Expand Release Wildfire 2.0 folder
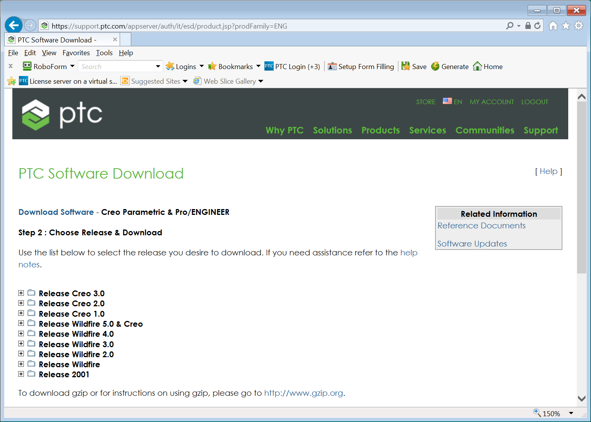 21,354
